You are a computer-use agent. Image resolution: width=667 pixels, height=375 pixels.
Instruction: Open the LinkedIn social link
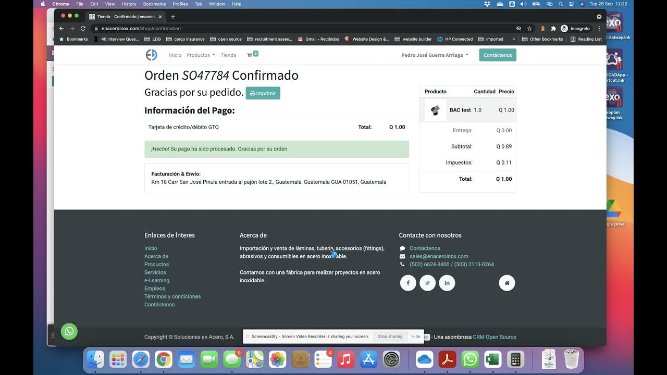point(447,283)
